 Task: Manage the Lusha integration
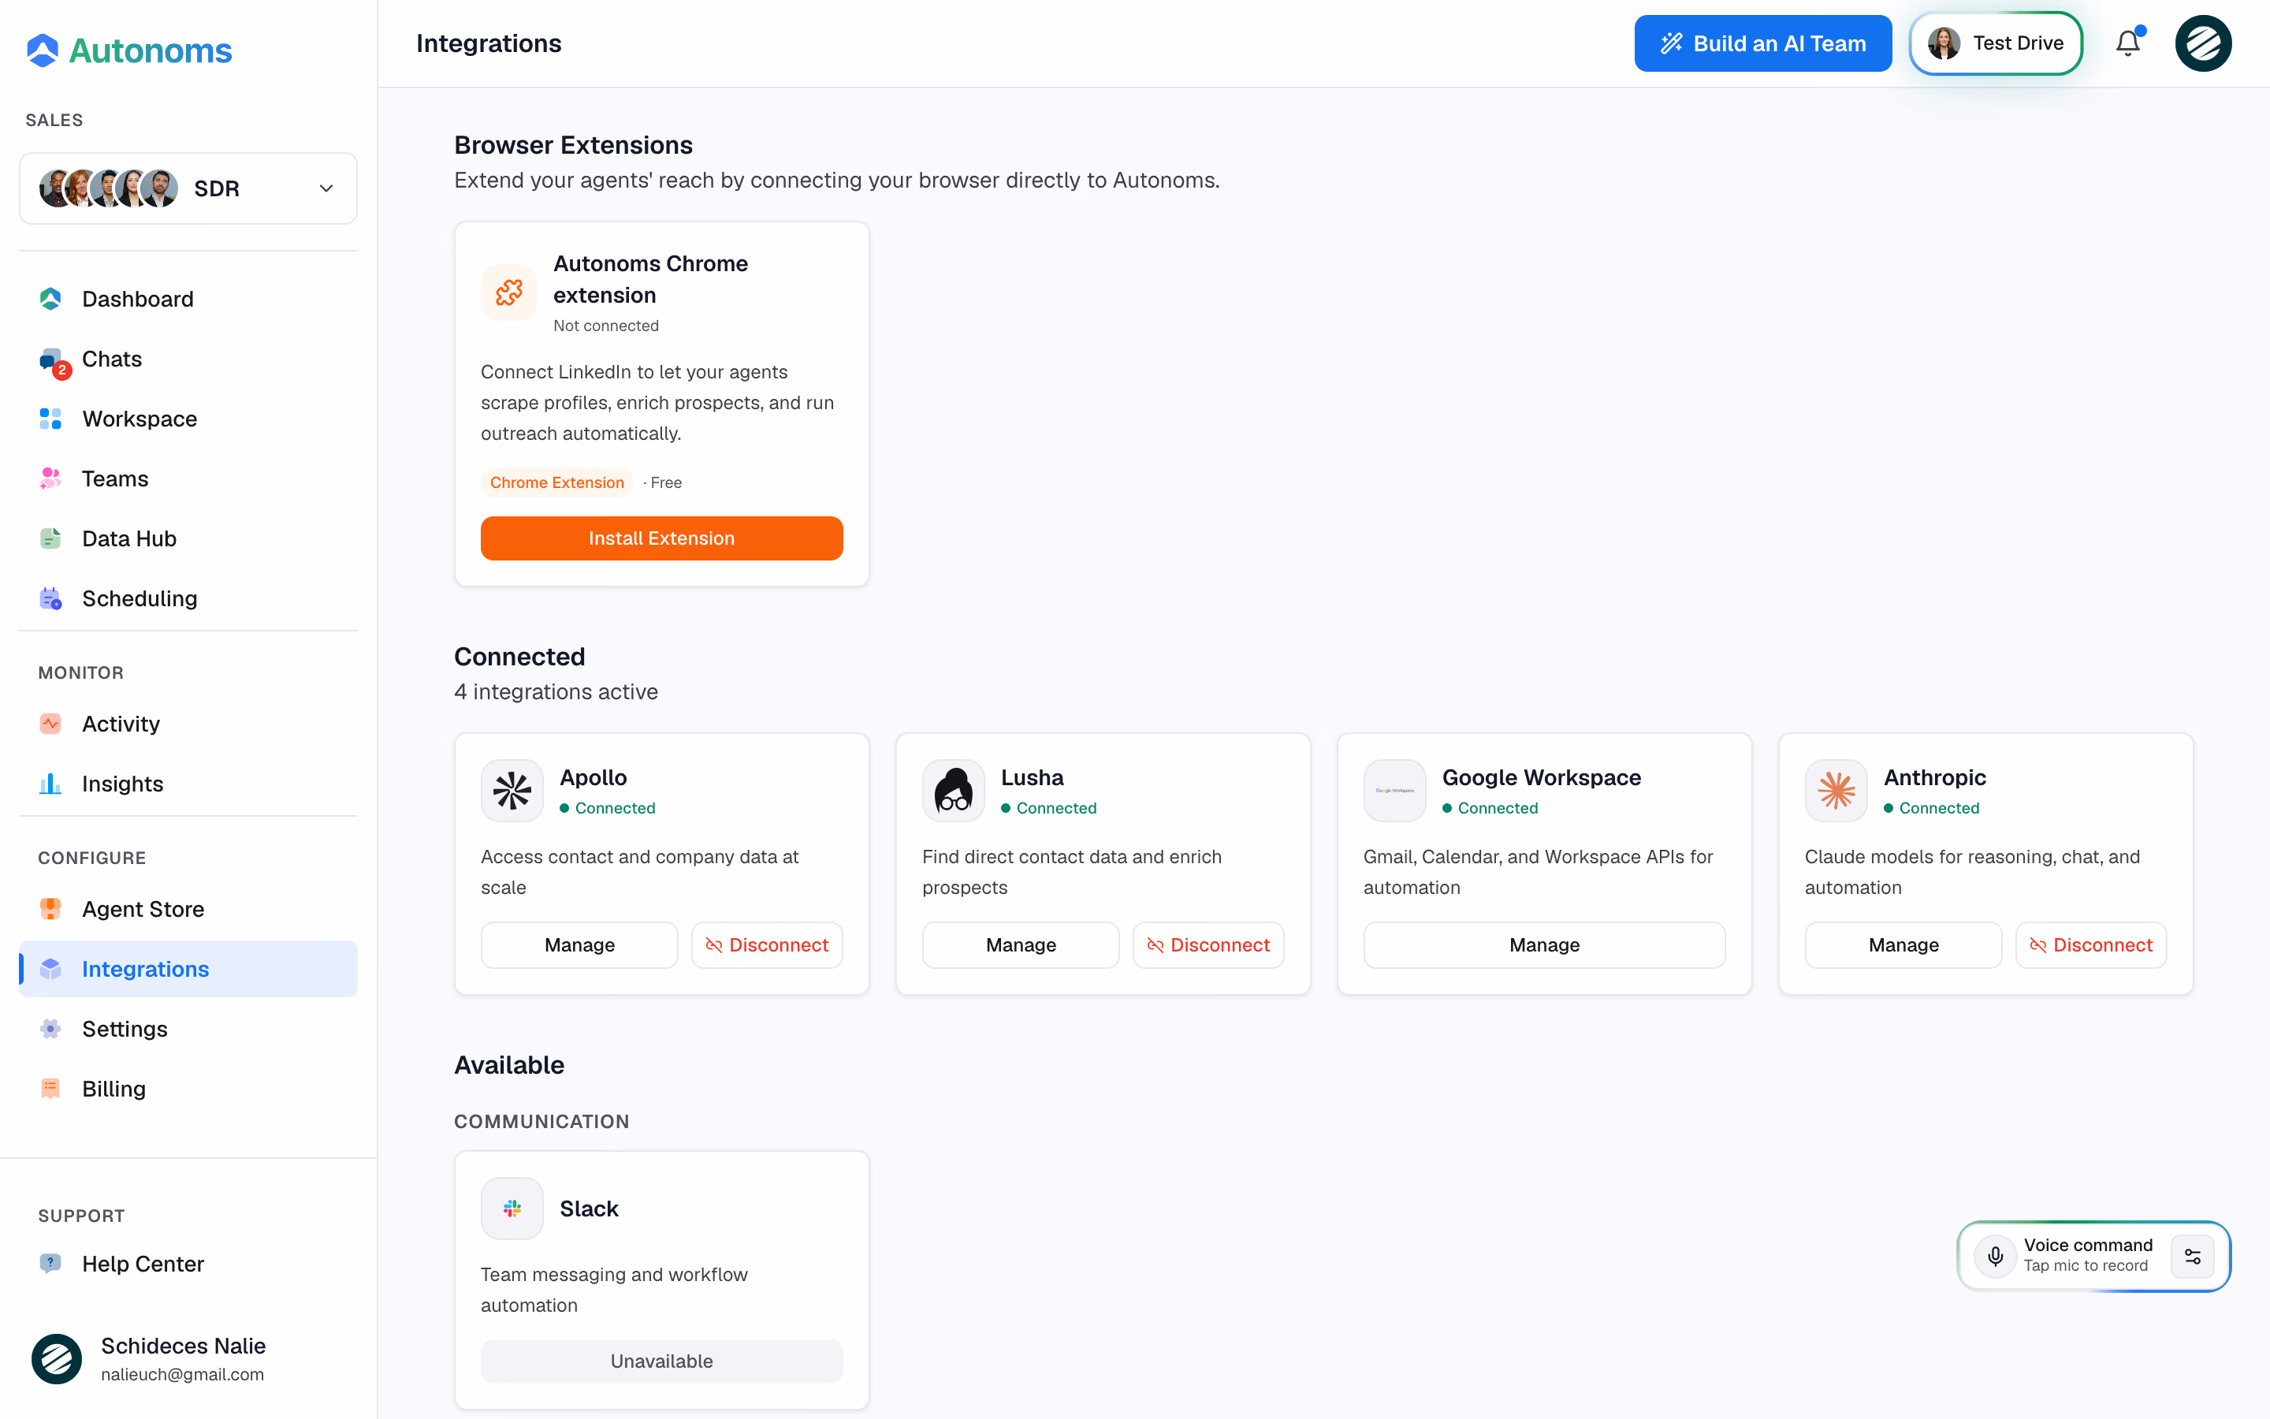tap(1021, 945)
